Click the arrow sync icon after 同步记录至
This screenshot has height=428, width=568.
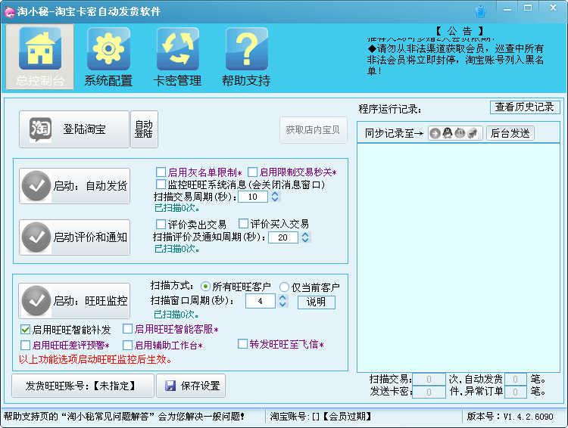(x=435, y=134)
